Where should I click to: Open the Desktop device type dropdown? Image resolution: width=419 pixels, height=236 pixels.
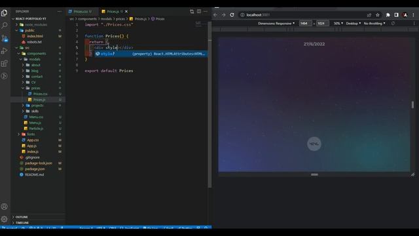pyautogui.click(x=354, y=24)
